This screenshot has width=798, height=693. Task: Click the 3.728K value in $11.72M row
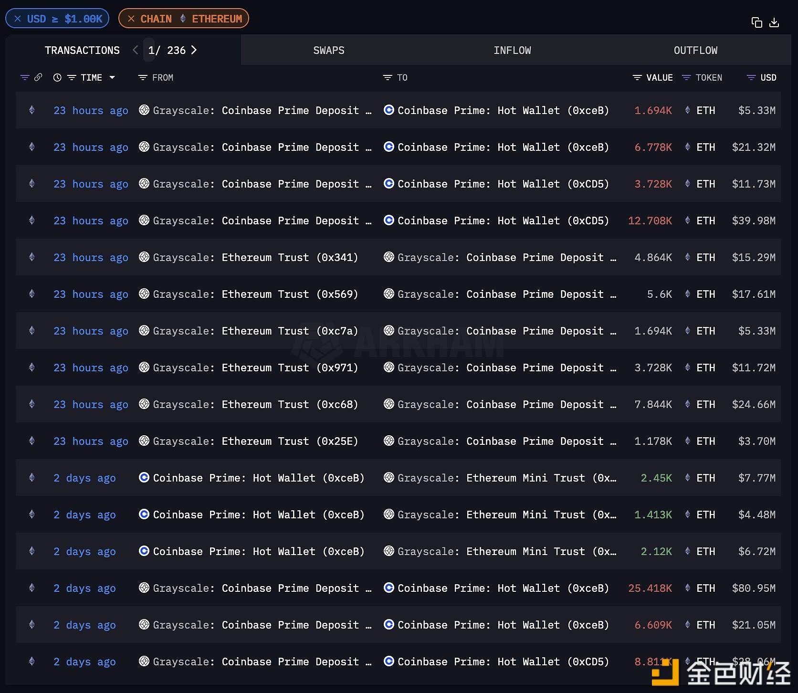pos(653,367)
